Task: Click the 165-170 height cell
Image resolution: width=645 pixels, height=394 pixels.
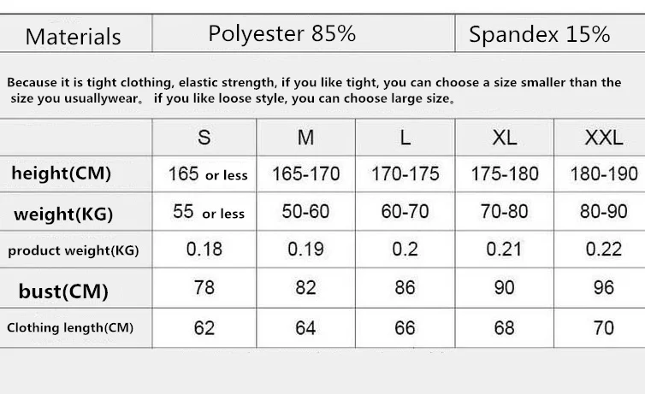Action: 305,173
